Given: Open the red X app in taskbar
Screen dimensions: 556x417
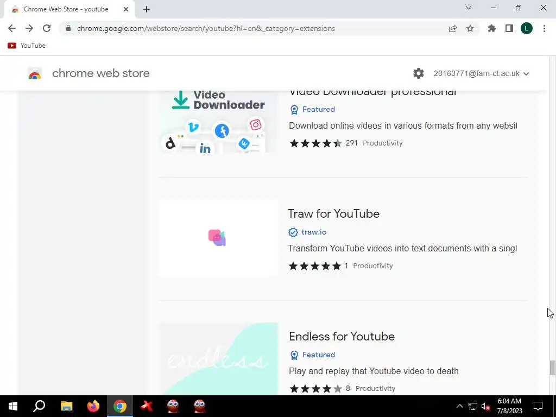Looking at the screenshot, I should click(147, 406).
